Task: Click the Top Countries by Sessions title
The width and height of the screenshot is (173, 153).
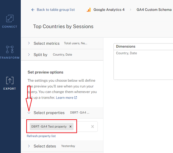Action: point(63,27)
